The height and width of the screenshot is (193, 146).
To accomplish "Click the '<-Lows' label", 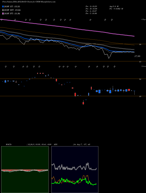I will coord(143,66).
